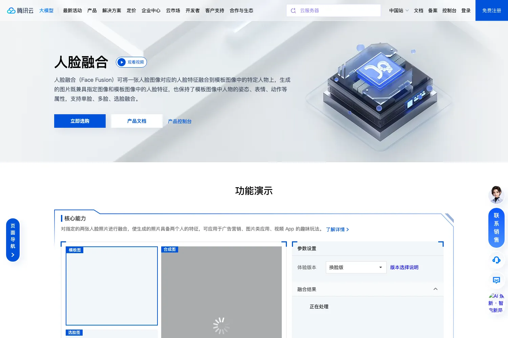508x338 pixels.
Task: Open the 产品控制台 link
Action: pyautogui.click(x=180, y=121)
